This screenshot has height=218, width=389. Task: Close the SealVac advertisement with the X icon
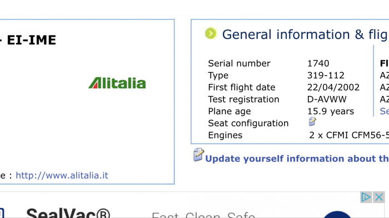(379, 197)
